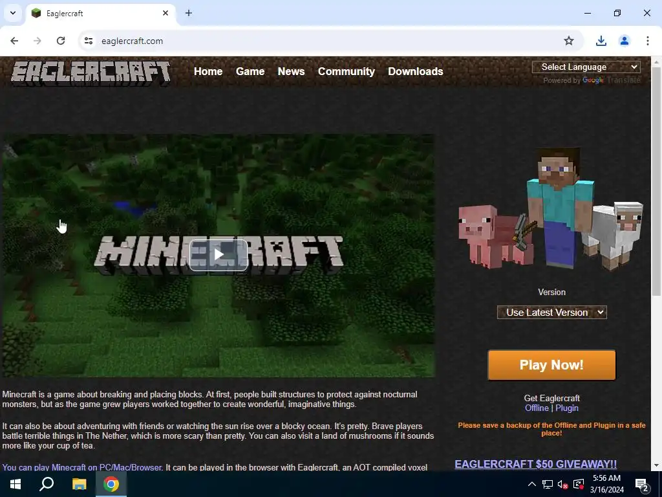Open Chrome profile avatar
Viewport: 662px width, 497px height.
coord(624,41)
